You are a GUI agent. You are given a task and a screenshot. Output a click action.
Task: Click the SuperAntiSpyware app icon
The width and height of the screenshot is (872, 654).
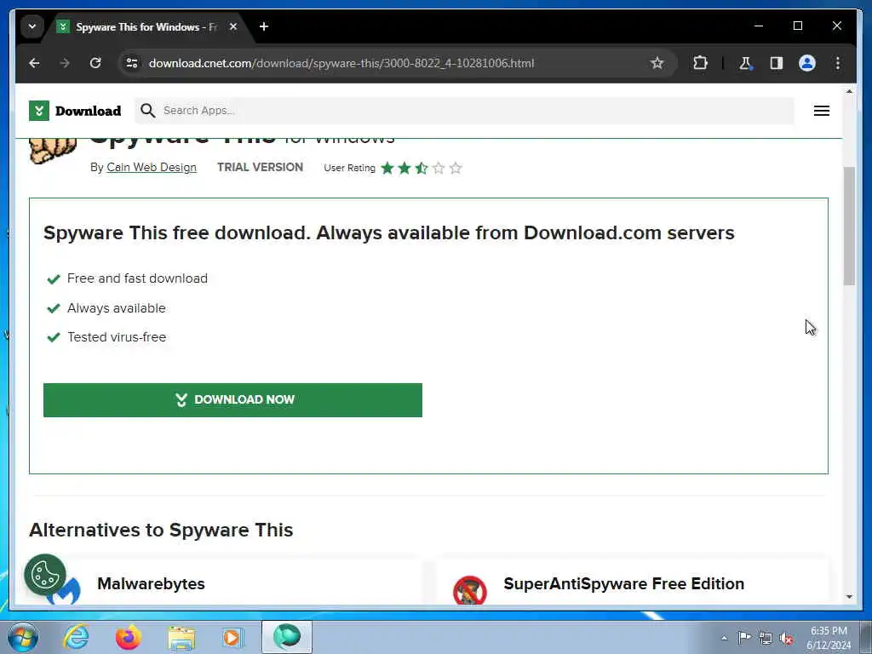(470, 590)
